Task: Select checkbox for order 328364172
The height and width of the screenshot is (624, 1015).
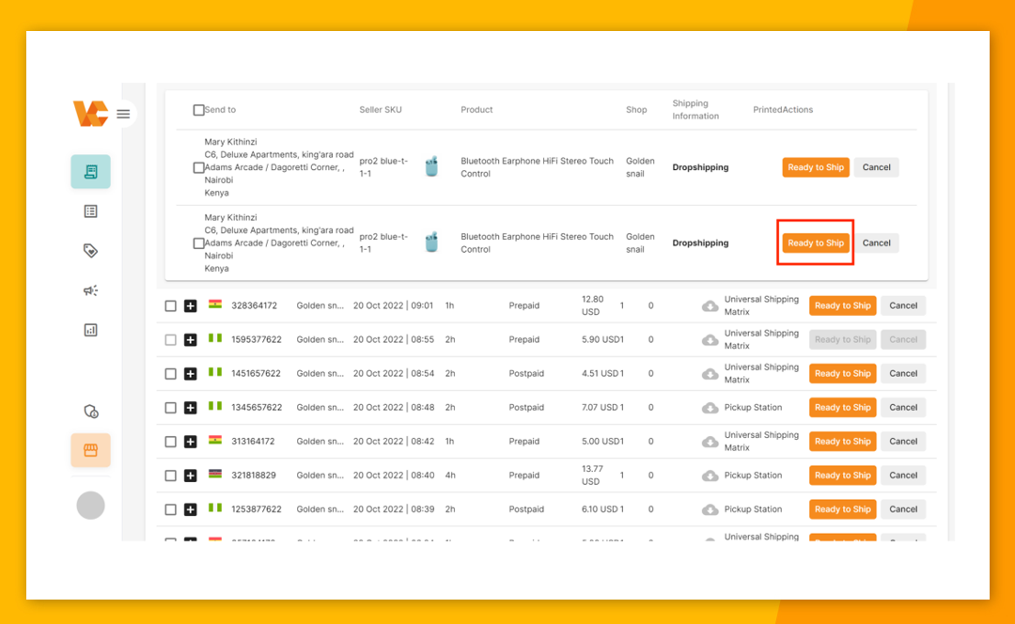Action: 170,305
